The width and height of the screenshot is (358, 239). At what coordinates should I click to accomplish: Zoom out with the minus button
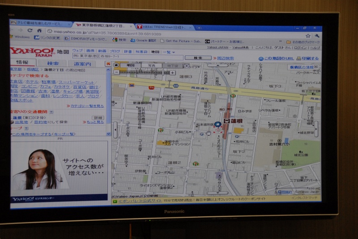[116, 72]
